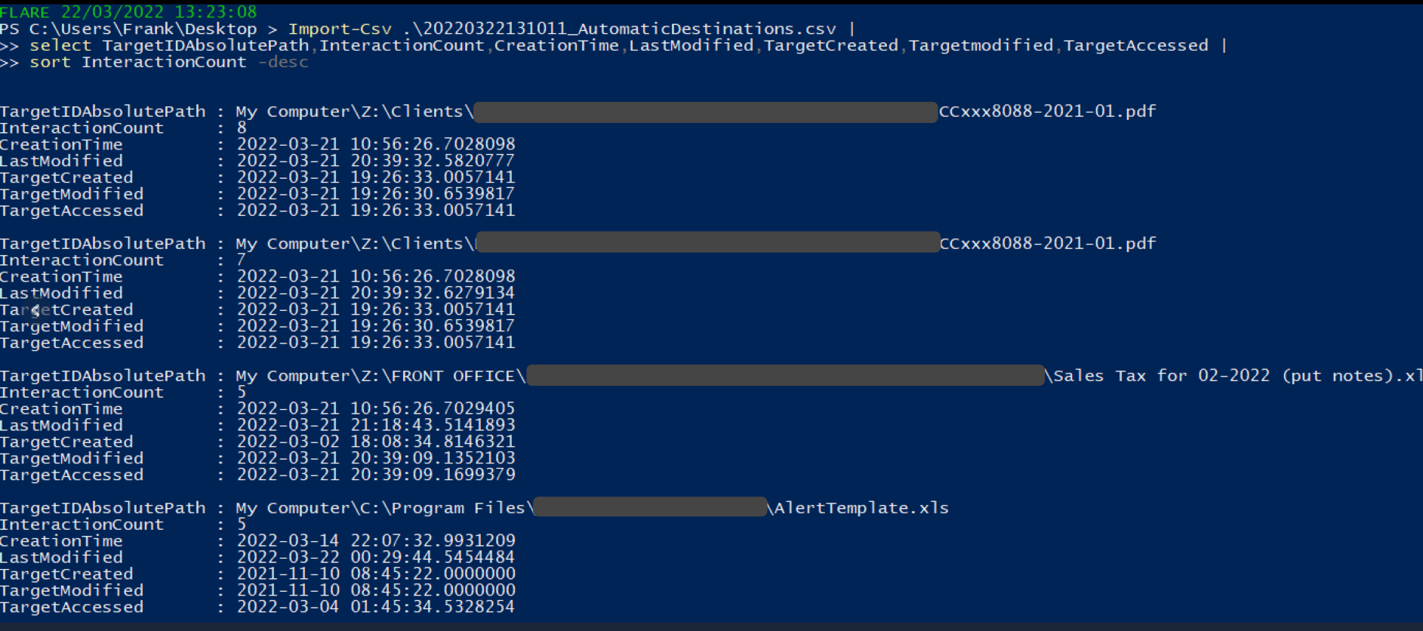Click the LastModified value 2022-03-22 00:29:44.5454484
The width and height of the screenshot is (1423, 631).
pos(375,557)
